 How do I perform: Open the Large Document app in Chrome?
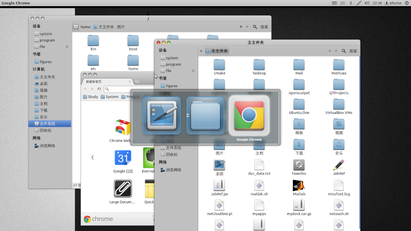(x=122, y=191)
